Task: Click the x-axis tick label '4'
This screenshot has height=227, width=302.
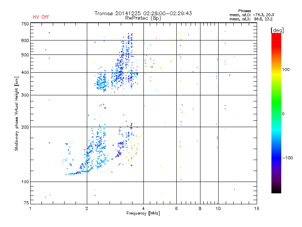Action: [143, 208]
